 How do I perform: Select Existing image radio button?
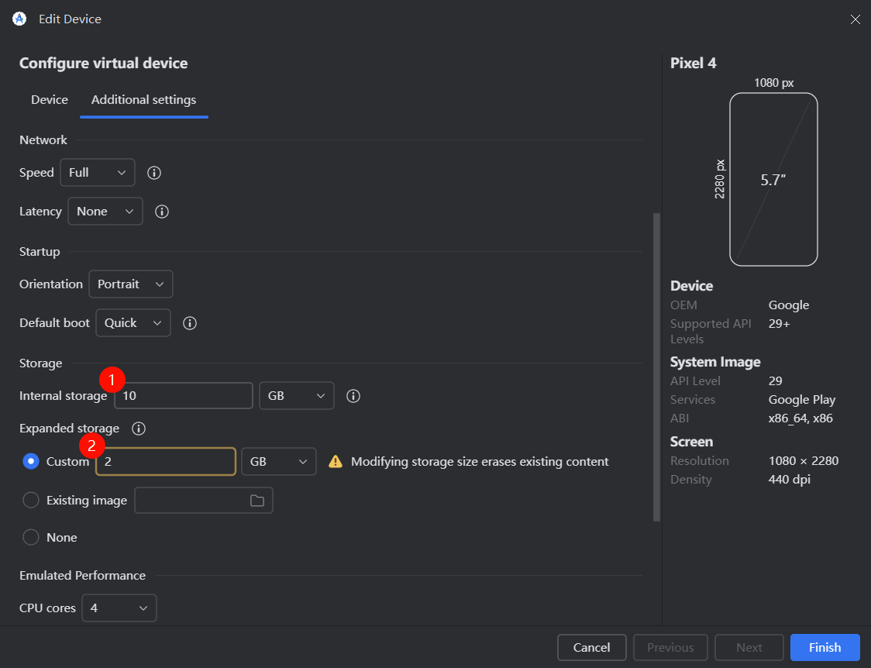pos(31,501)
